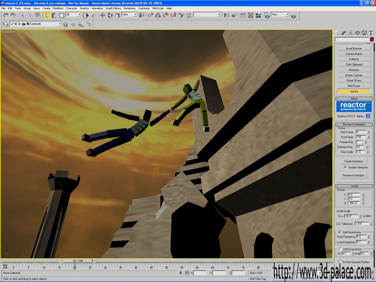Image resolution: width=376 pixels, height=282 pixels.
Task: Switch to the Create command panel tab
Action: pos(337,33)
